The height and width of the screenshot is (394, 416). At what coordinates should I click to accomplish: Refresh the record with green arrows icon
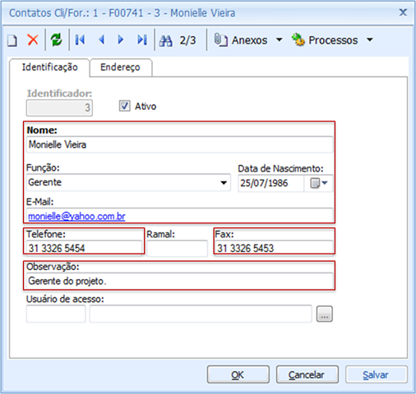pyautogui.click(x=57, y=40)
